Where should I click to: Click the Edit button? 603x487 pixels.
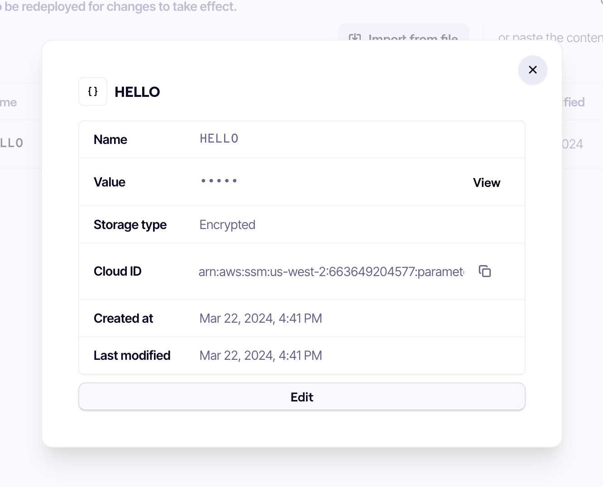[x=301, y=396]
